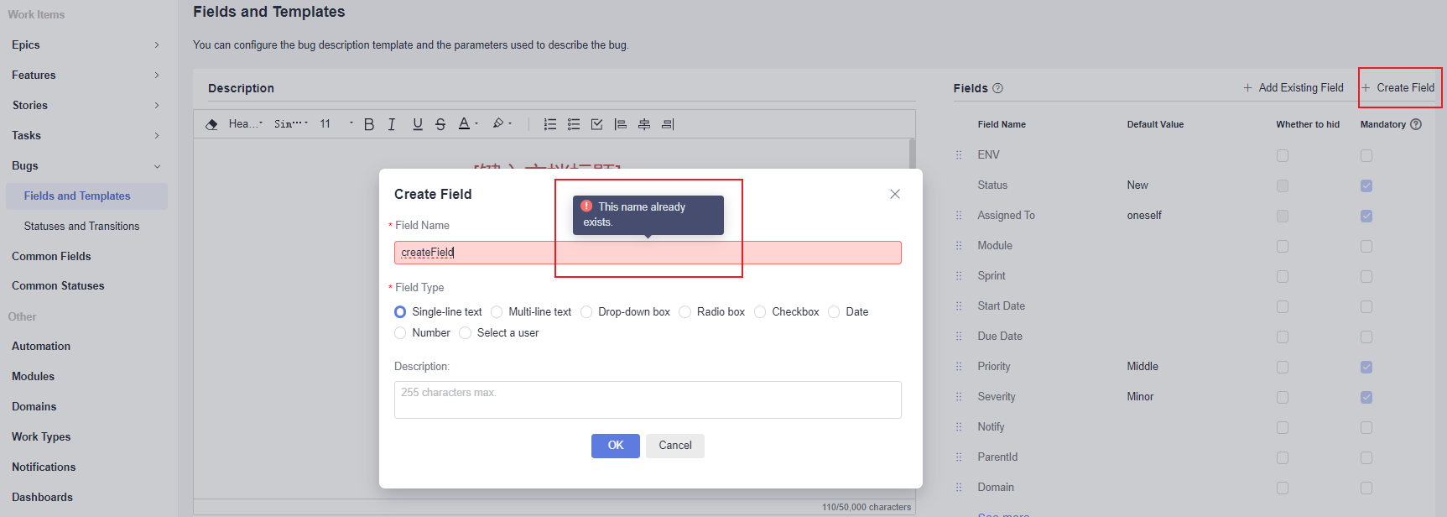Image resolution: width=1447 pixels, height=517 pixels.
Task: Open Fields and Templates in sidebar
Action: click(77, 196)
